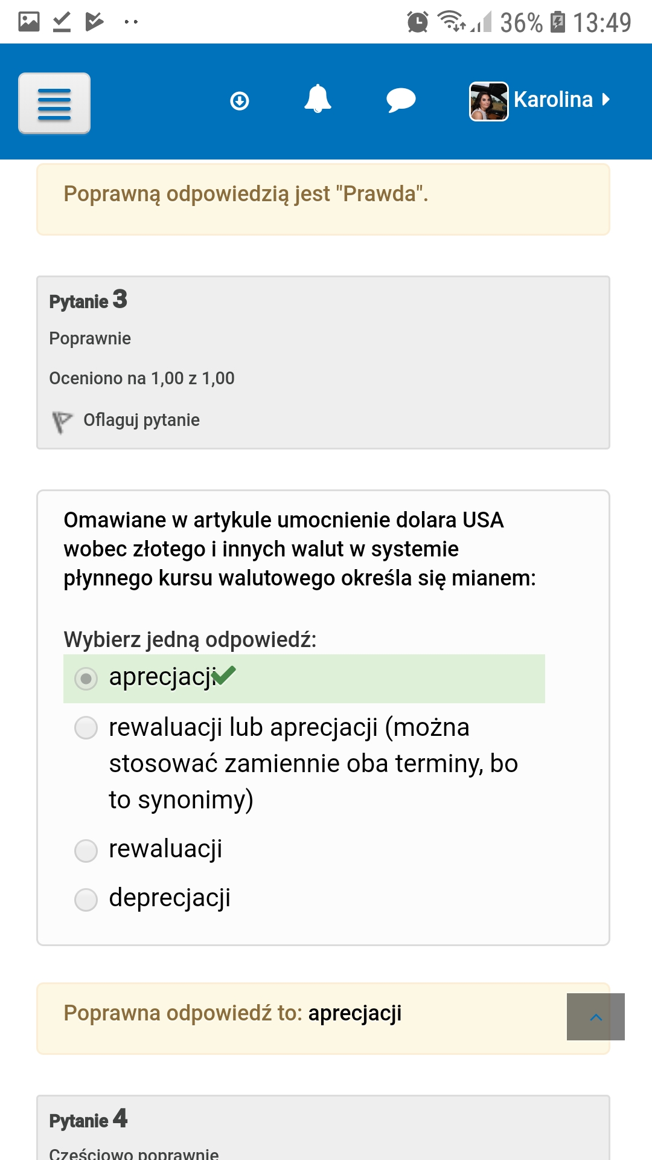Select the rewaluacji radio button
The height and width of the screenshot is (1160, 652).
[x=86, y=851]
